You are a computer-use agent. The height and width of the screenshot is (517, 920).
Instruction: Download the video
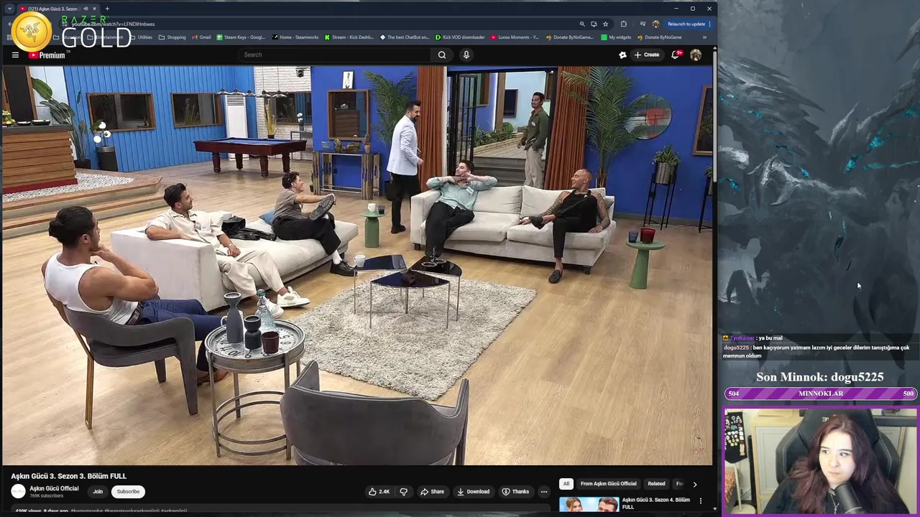(472, 491)
